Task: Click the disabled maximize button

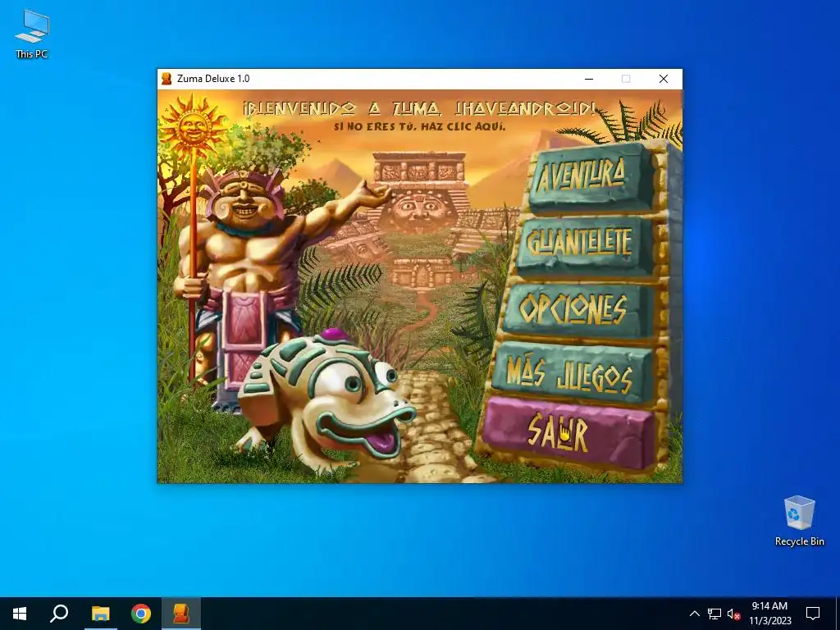Action: (x=626, y=79)
